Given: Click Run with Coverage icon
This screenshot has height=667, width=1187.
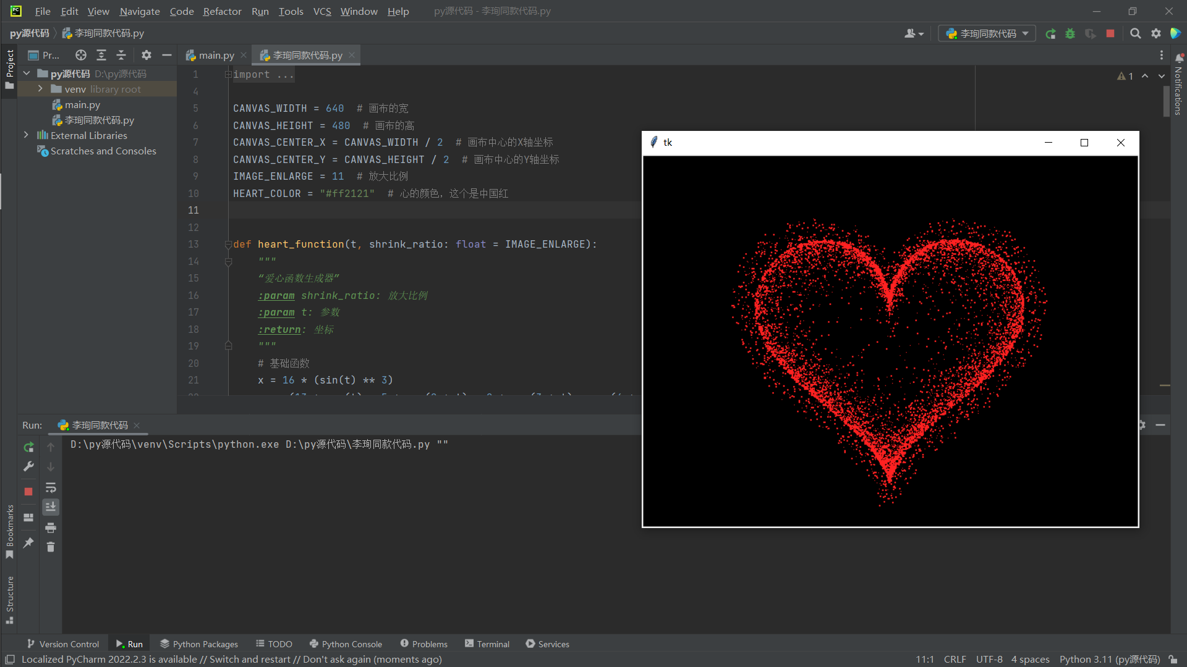Looking at the screenshot, I should click(x=1091, y=34).
